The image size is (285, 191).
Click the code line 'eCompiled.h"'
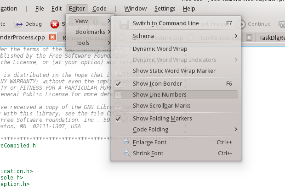pos(19,146)
